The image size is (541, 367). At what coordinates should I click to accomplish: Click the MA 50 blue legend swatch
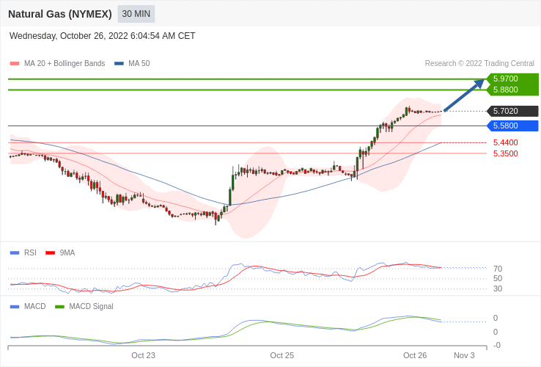click(x=119, y=64)
